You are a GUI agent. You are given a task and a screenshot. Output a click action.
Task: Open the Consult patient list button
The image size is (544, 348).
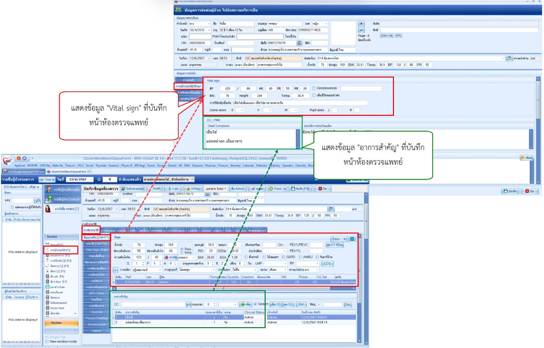(x=63, y=199)
